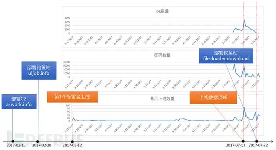Click the 2017-02-13 date text label
Image resolution: width=276 pixels, height=150 pixels.
pyautogui.click(x=16, y=145)
